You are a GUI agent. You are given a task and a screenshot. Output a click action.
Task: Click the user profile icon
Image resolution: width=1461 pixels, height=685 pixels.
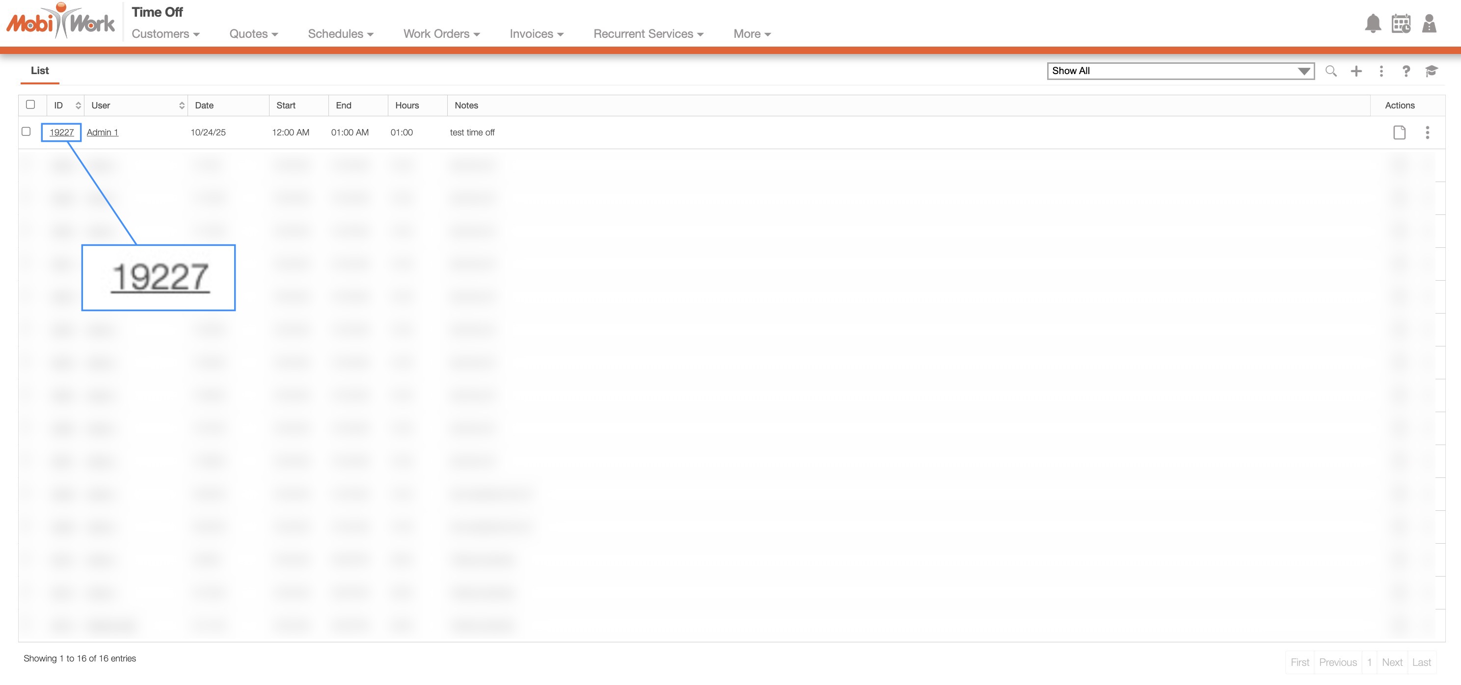[1429, 24]
